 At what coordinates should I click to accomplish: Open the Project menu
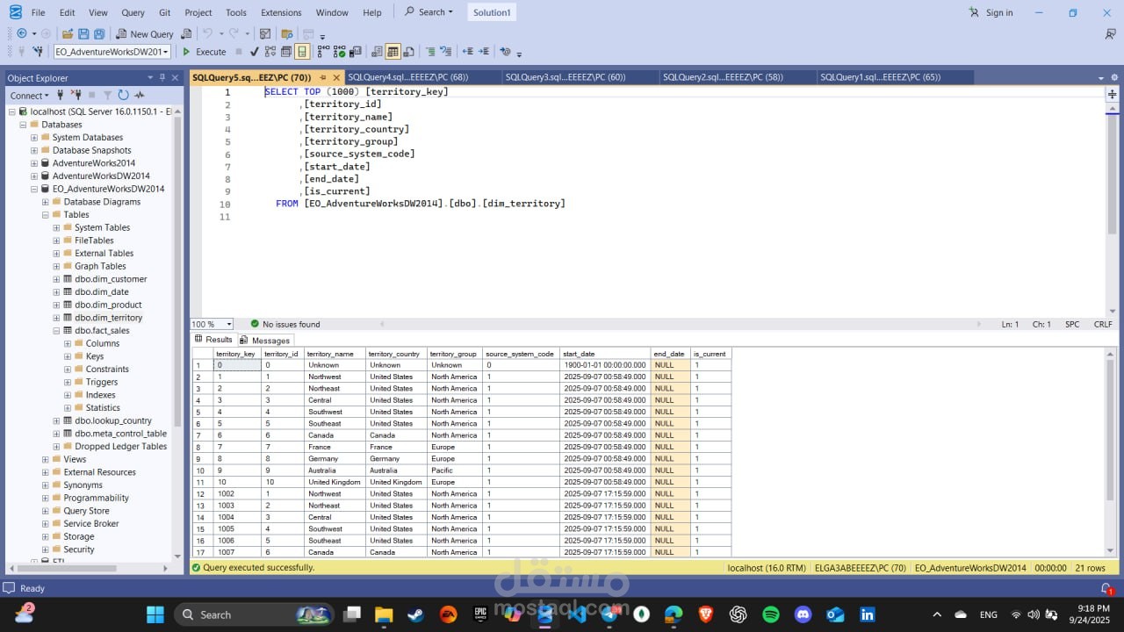198,12
